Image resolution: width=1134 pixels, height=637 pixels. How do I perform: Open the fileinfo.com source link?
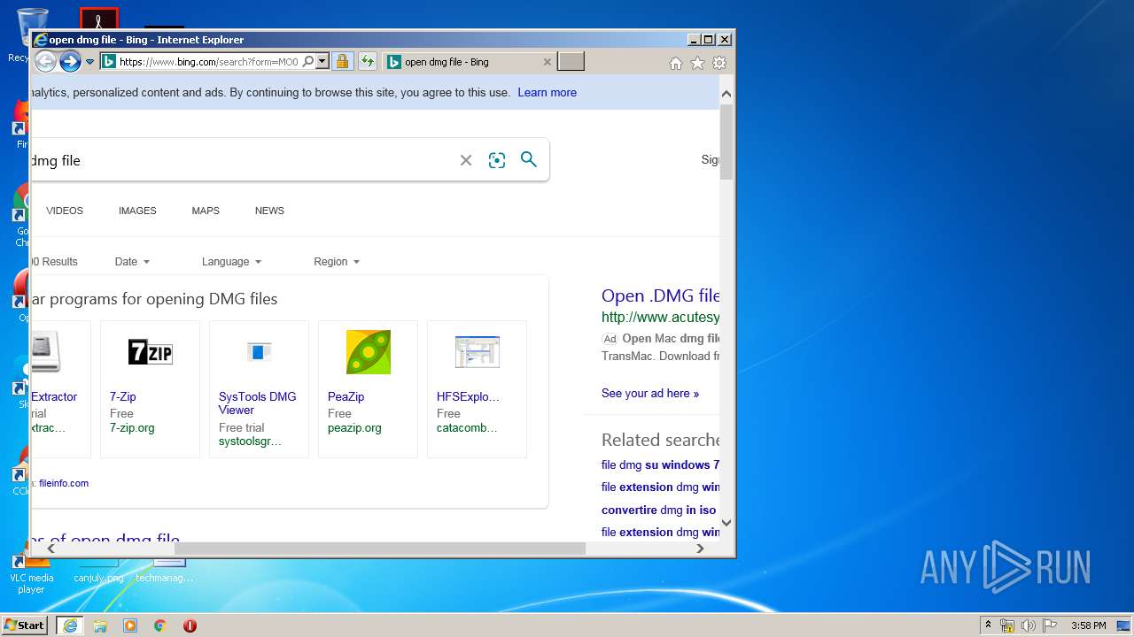[64, 483]
